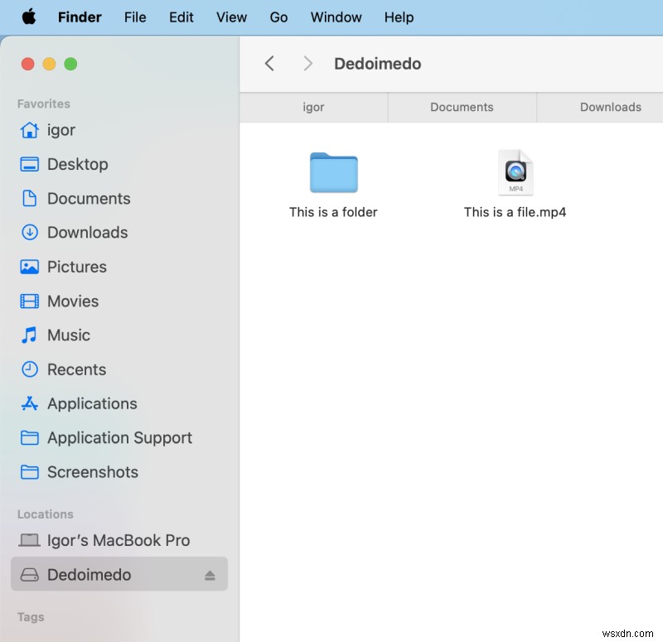663x642 pixels.
Task: Open Movies from the sidebar
Action: click(x=73, y=301)
